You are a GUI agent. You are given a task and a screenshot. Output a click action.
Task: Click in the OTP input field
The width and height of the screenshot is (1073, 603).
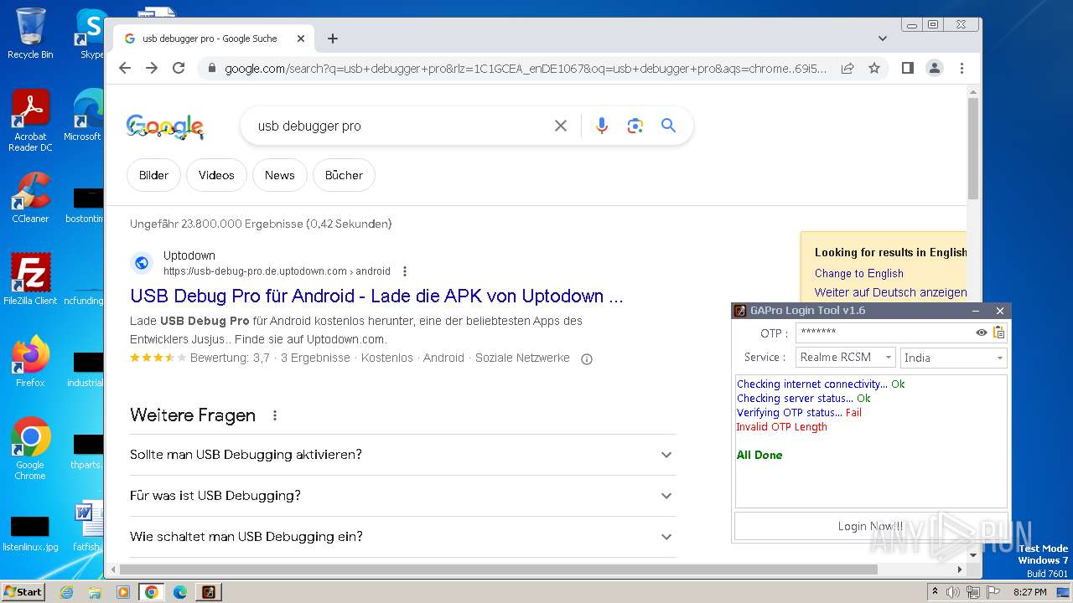click(884, 332)
